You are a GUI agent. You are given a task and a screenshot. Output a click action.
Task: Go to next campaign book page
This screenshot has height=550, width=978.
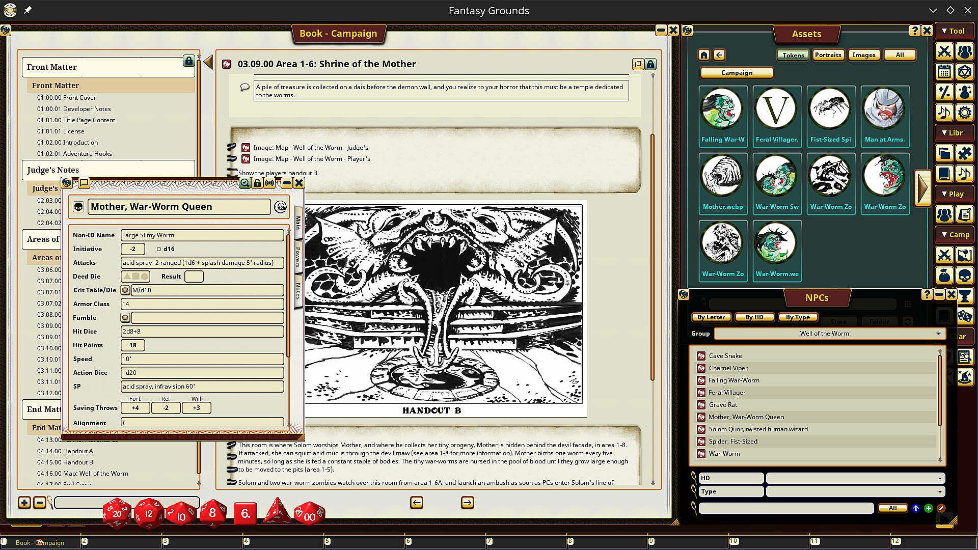[x=467, y=503]
